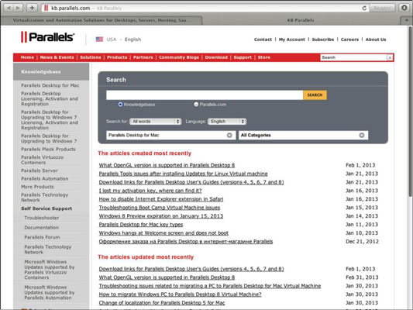Click the main knowledgebase search input field
The image size is (413, 310).
click(205, 95)
